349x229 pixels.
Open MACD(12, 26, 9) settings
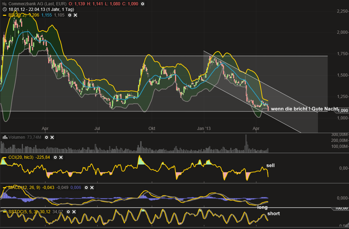click(86, 188)
